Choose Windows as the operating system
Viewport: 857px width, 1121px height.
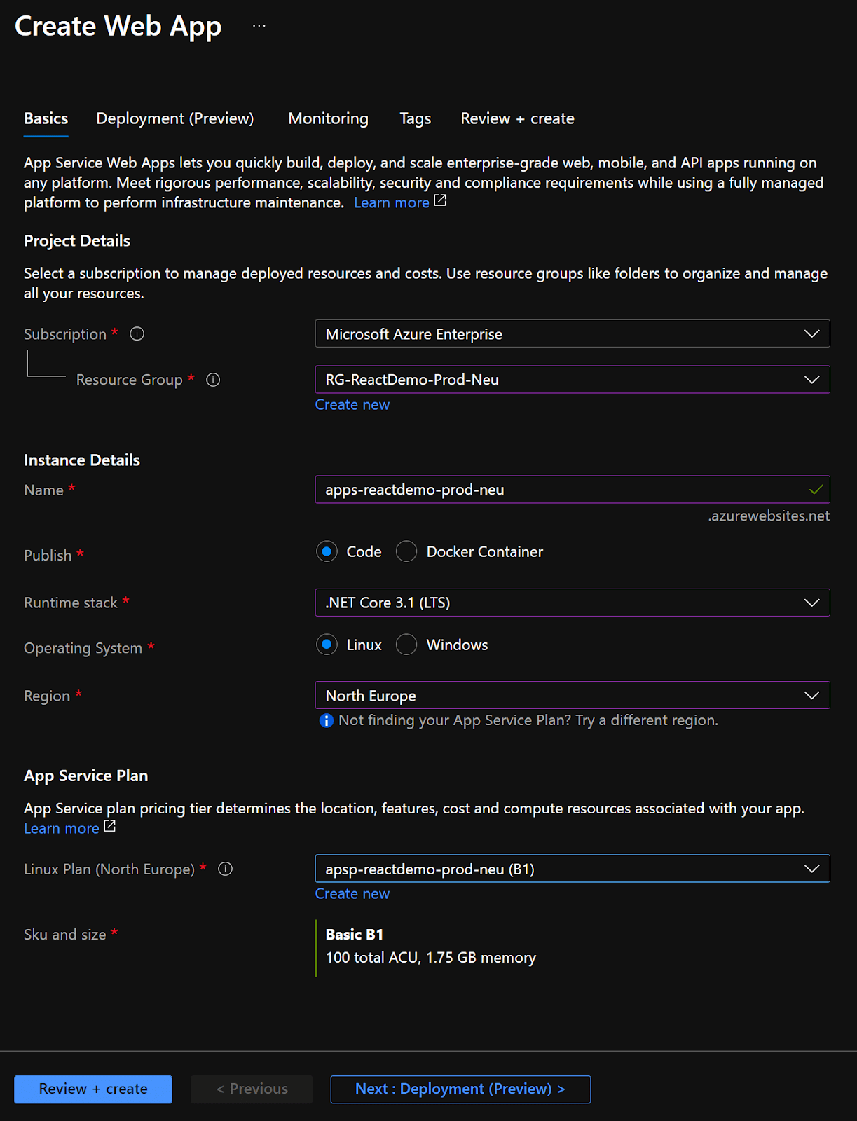point(406,645)
